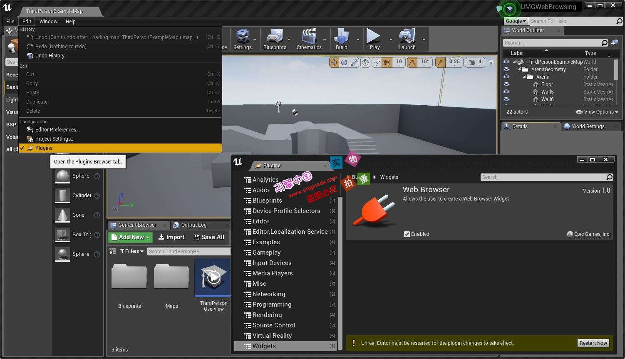The height and width of the screenshot is (359, 625).
Task: Open the grid snap size 10 dropdown
Action: [x=399, y=62]
